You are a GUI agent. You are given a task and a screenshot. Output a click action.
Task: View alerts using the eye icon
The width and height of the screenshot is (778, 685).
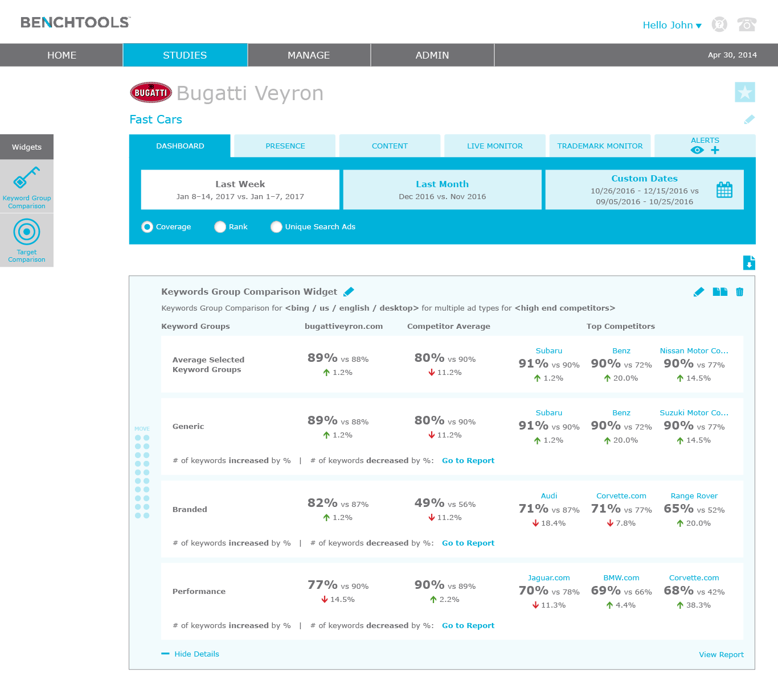tap(697, 150)
